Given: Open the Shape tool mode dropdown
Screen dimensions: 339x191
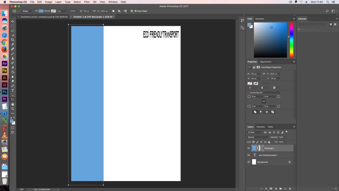Looking at the screenshot, I should [x=27, y=11].
